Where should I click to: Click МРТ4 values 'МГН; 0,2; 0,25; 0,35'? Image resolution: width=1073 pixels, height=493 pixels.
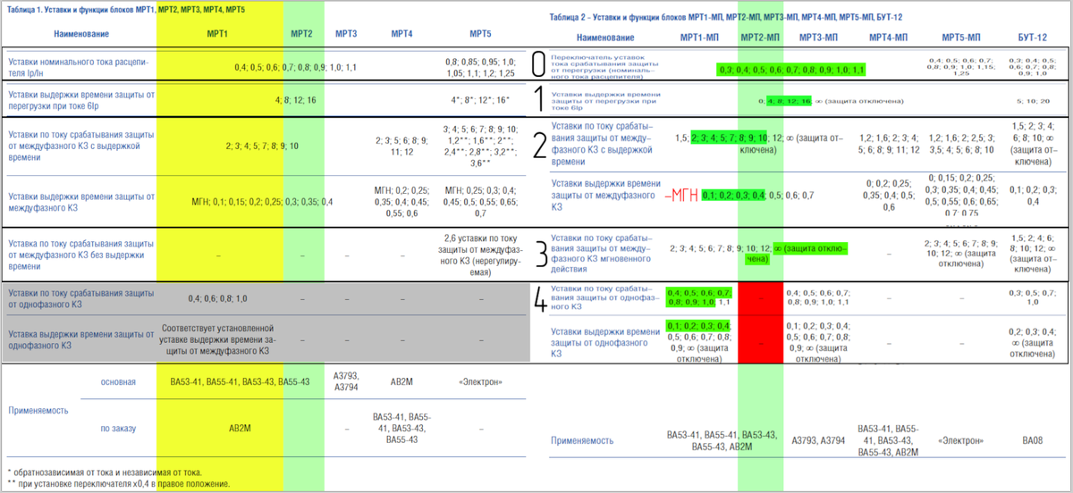click(401, 202)
